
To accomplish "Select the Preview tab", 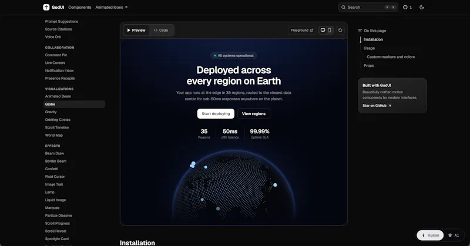I will click(x=136, y=31).
